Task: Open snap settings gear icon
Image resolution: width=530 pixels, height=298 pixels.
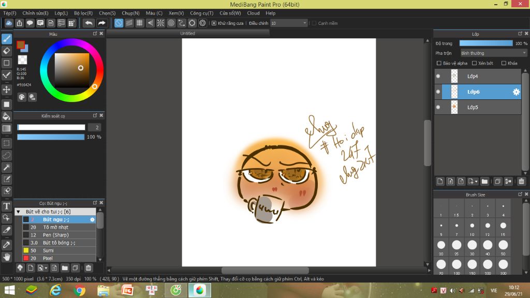Action: (x=202, y=23)
